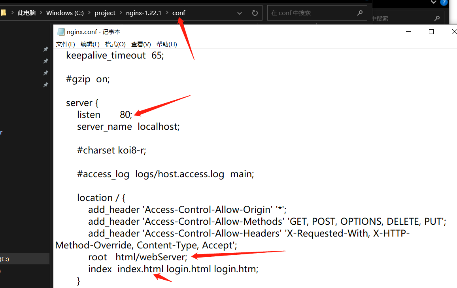This screenshot has width=457, height=288.
Task: Click the magnifier icon in conf search box
Action: [x=359, y=13]
